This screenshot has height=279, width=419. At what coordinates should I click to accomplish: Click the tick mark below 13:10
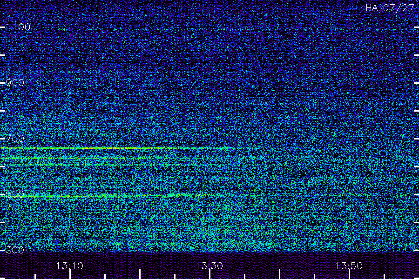click(x=70, y=274)
